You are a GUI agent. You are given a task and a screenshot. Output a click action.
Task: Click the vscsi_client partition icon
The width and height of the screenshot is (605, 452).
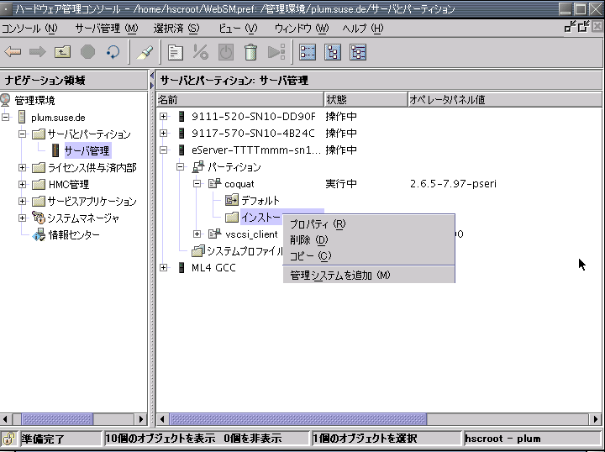click(214, 234)
